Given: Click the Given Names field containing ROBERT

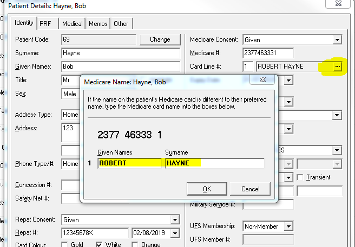Looking at the screenshot, I should [130, 163].
